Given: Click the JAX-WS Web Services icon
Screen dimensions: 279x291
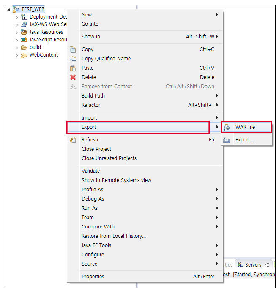Looking at the screenshot, I should pos(24,24).
